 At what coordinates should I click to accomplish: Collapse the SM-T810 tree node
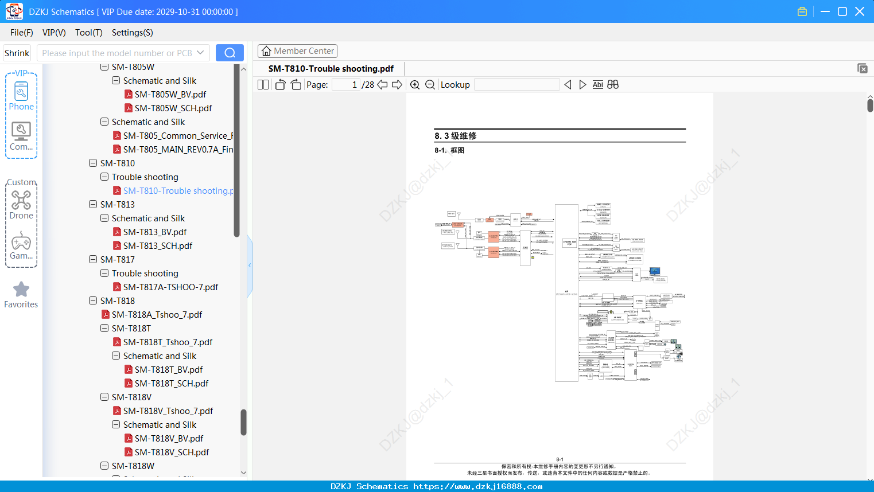93,163
